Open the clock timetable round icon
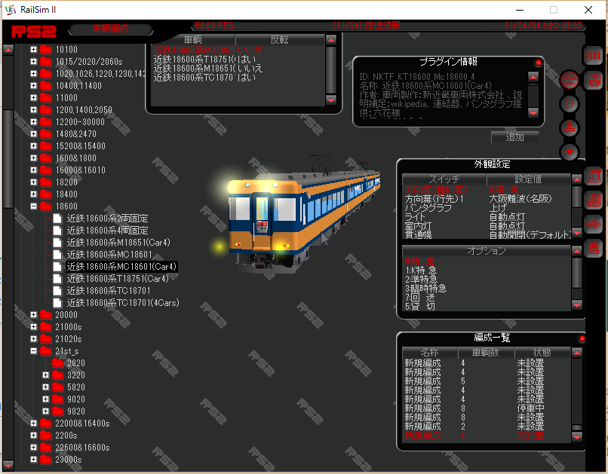Viewport: 608px width, 474px height. coord(570,104)
